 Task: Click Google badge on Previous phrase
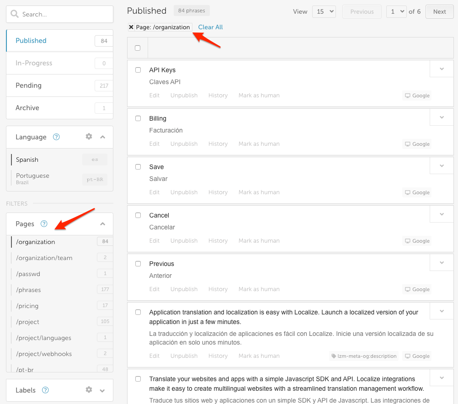pos(417,289)
